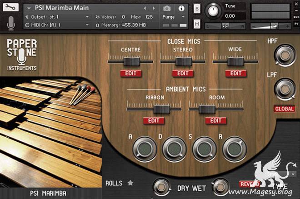Screen dimensions: 300x199
Task: Click the CLOSE MICS heading
Action: click(x=184, y=41)
